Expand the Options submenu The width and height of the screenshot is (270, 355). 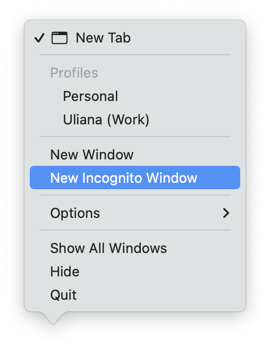pos(135,213)
